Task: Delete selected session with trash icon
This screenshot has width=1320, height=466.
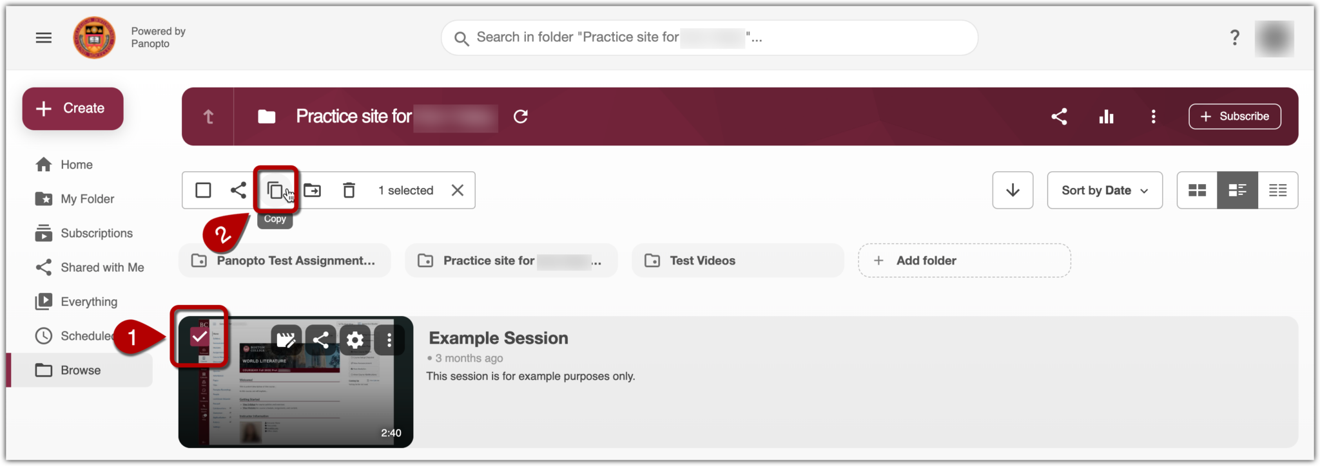Action: click(349, 191)
